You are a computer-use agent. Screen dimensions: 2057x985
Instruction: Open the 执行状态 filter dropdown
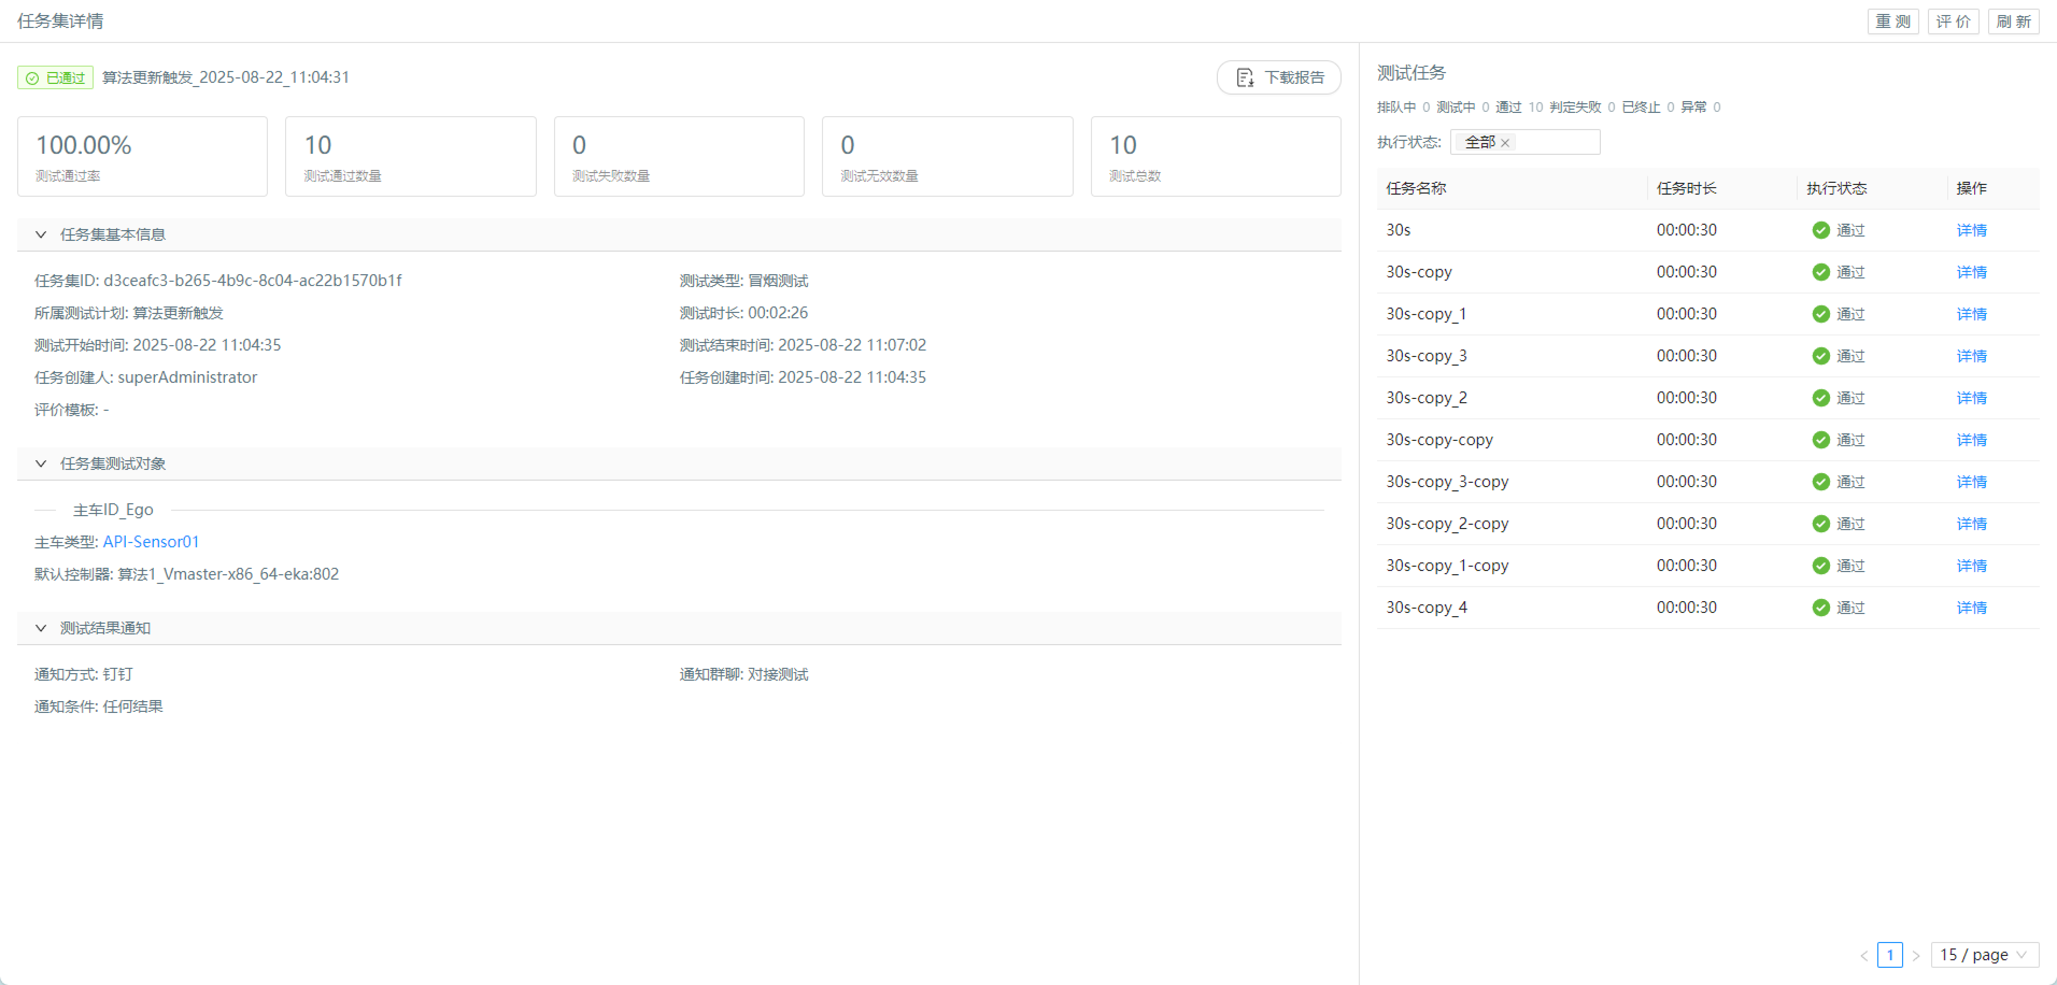coord(1524,142)
